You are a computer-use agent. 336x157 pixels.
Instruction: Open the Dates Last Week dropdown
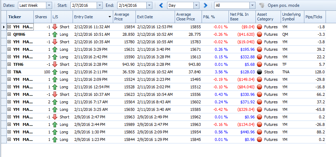pyautogui.click(x=49, y=5)
